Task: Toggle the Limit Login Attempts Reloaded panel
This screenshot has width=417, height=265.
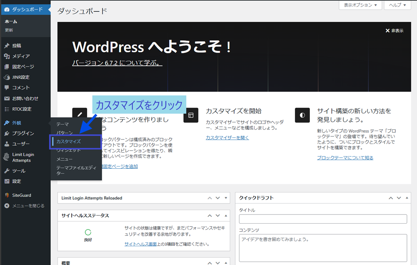Action: pos(226,198)
